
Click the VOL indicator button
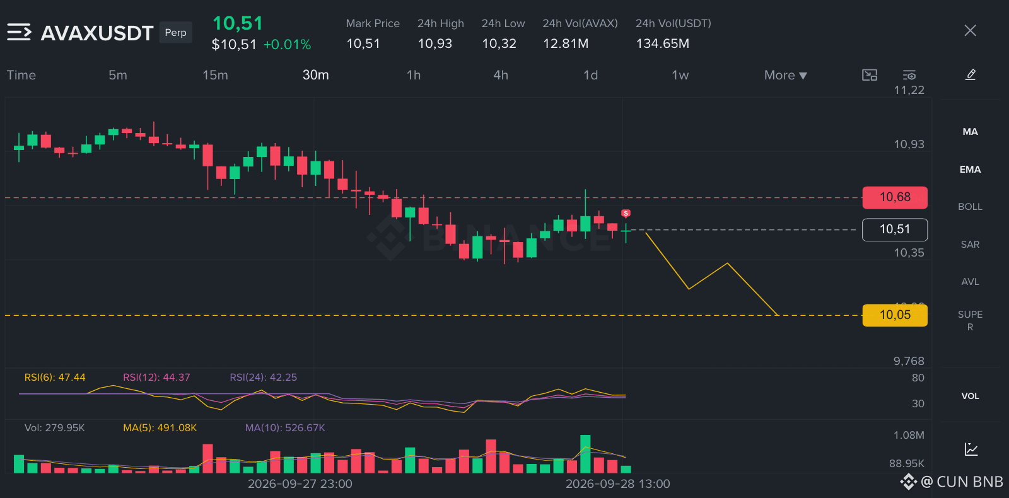pos(970,396)
